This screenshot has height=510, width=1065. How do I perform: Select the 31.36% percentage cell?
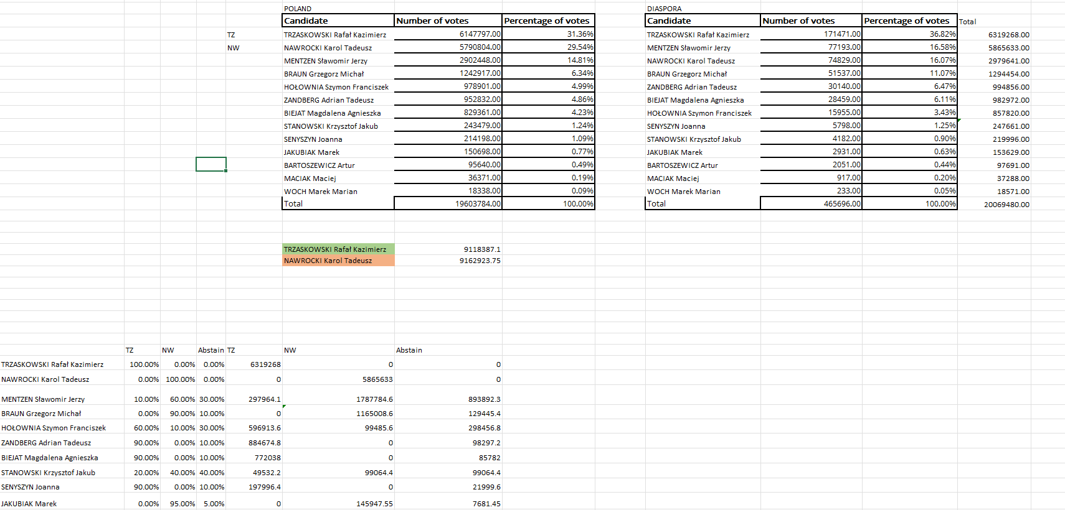[x=579, y=34]
